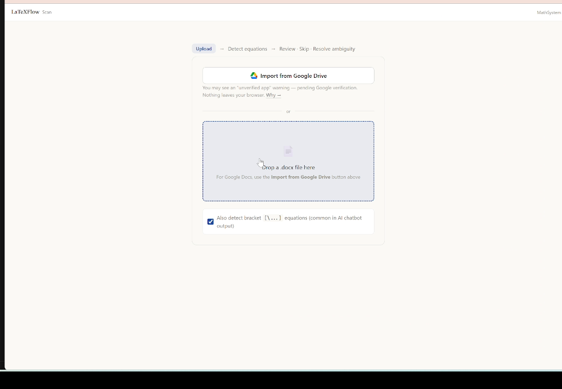Go to Review · Skip · Resolve ambiguity step

click(317, 49)
